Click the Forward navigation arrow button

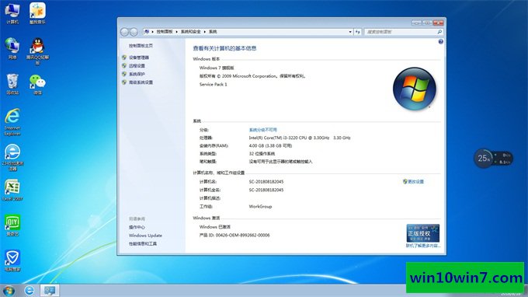click(134, 32)
